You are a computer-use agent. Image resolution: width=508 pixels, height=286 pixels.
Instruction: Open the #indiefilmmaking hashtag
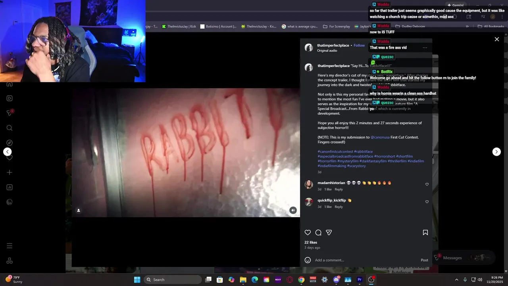332,166
